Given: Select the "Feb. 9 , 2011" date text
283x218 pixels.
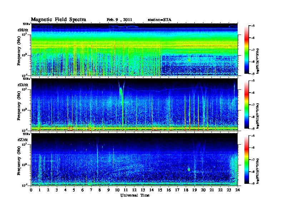Looking at the screenshot, I should 119,20.
